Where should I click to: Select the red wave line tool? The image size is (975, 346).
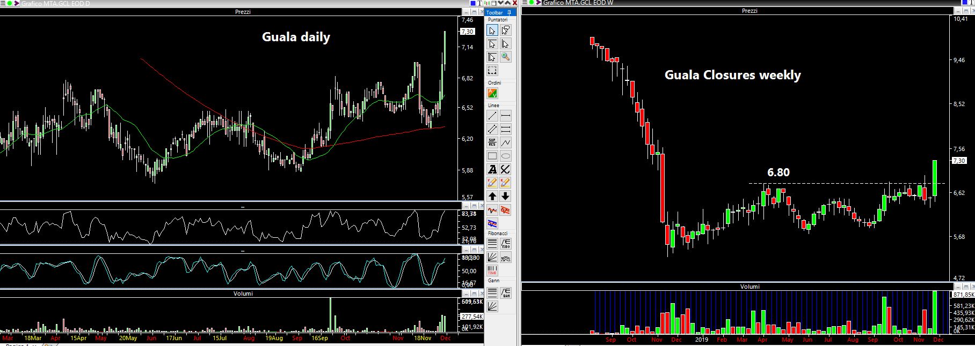(x=492, y=210)
